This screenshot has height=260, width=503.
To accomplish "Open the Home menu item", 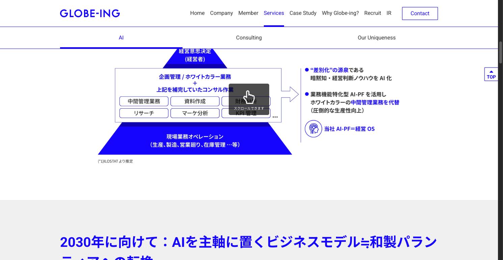I will coord(197,13).
